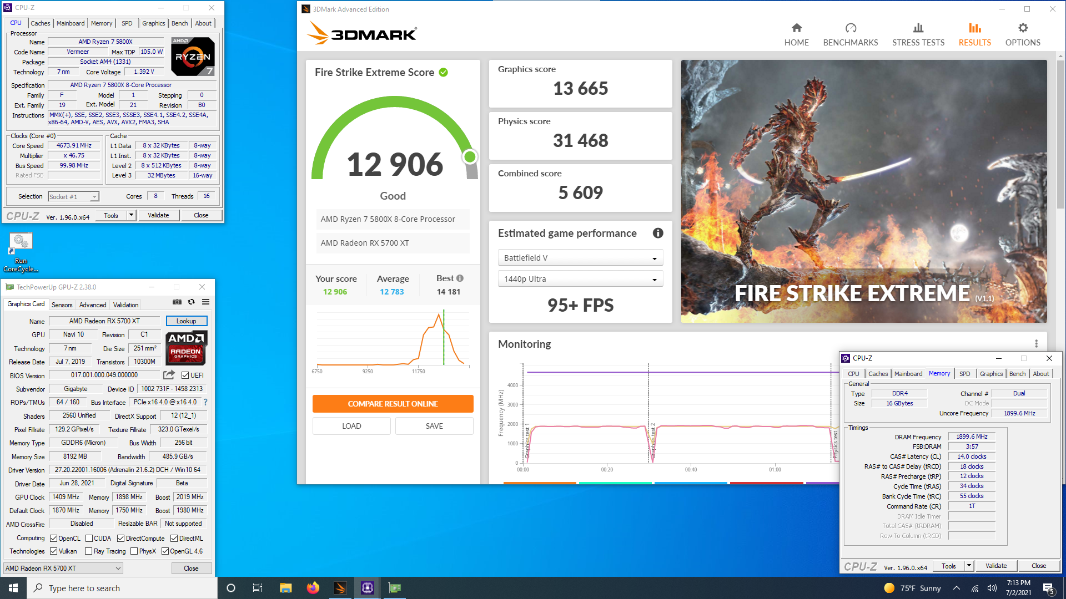This screenshot has height=599, width=1066.
Task: Expand the Battlefield V game dropdown
Action: 580,258
